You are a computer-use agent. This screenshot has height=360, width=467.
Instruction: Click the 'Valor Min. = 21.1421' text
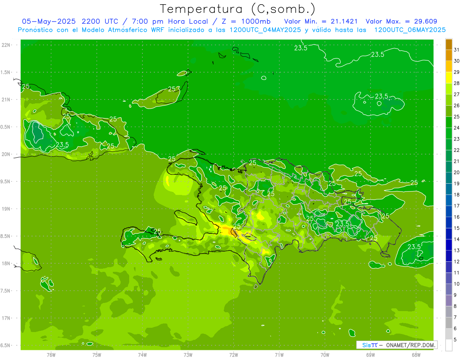[x=321, y=21]
